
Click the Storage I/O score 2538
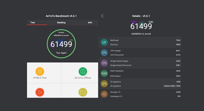178,92
